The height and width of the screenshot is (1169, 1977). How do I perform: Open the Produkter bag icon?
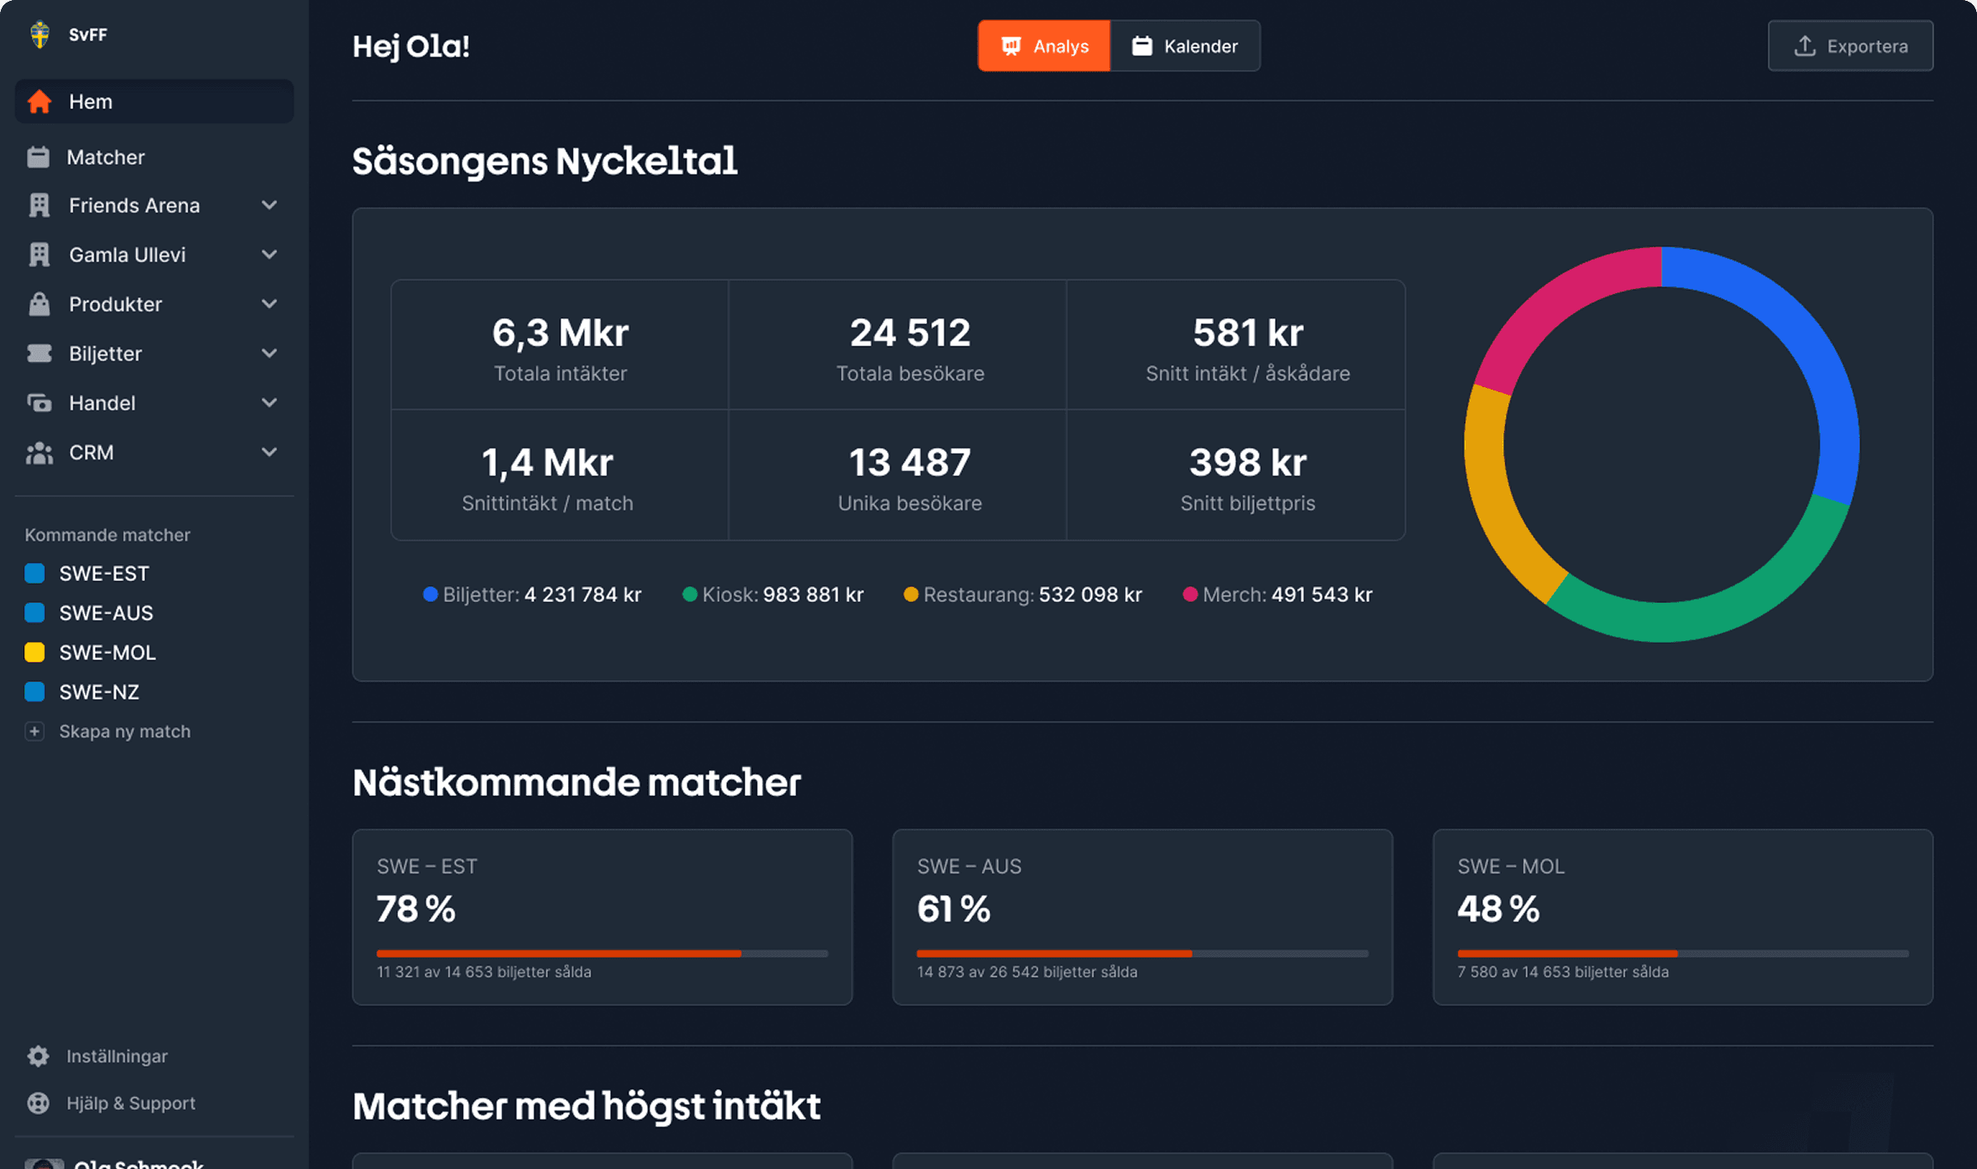[39, 304]
